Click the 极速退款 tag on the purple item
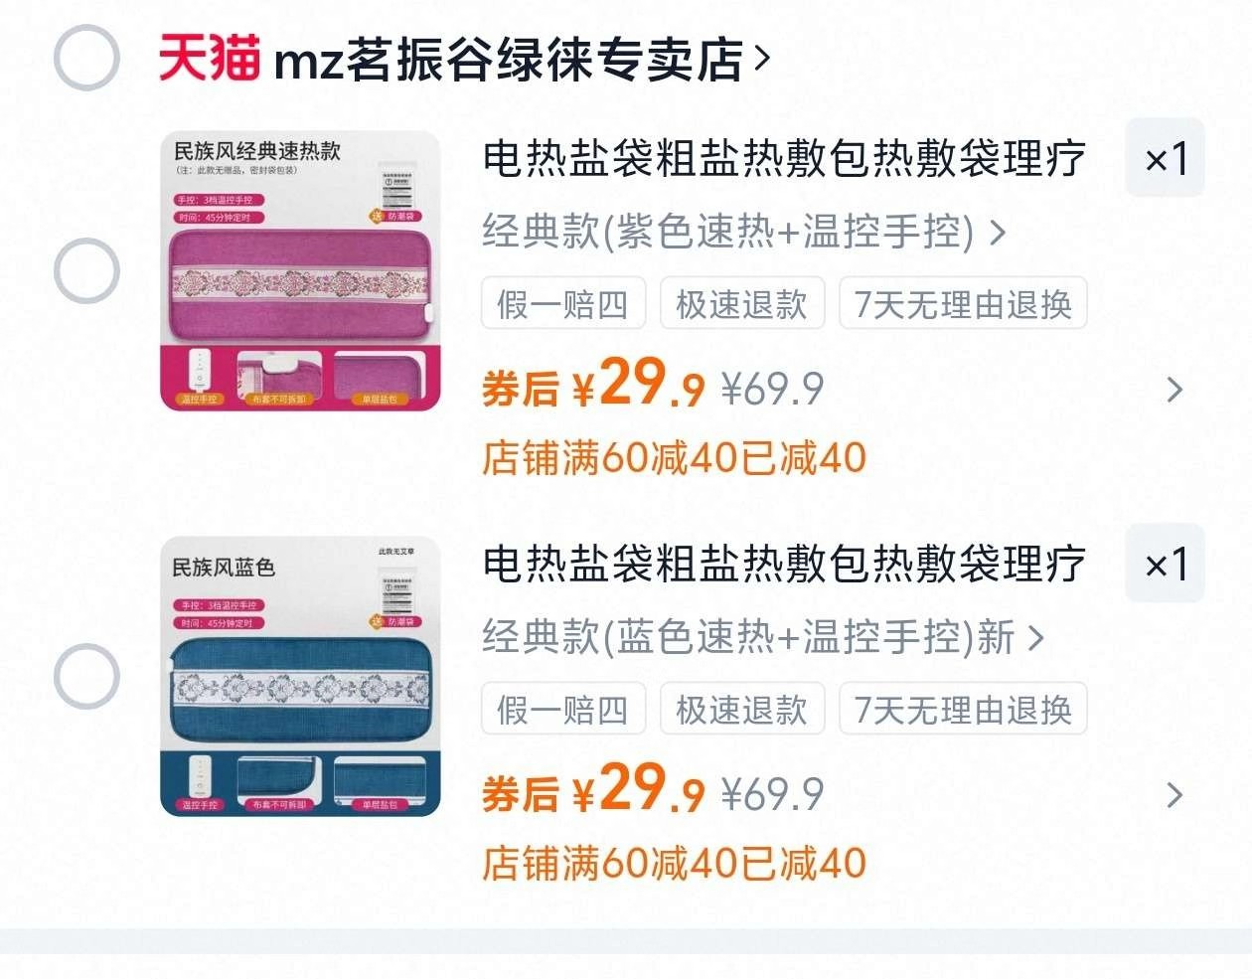Viewport: 1252px width, 979px height. pyautogui.click(x=742, y=303)
